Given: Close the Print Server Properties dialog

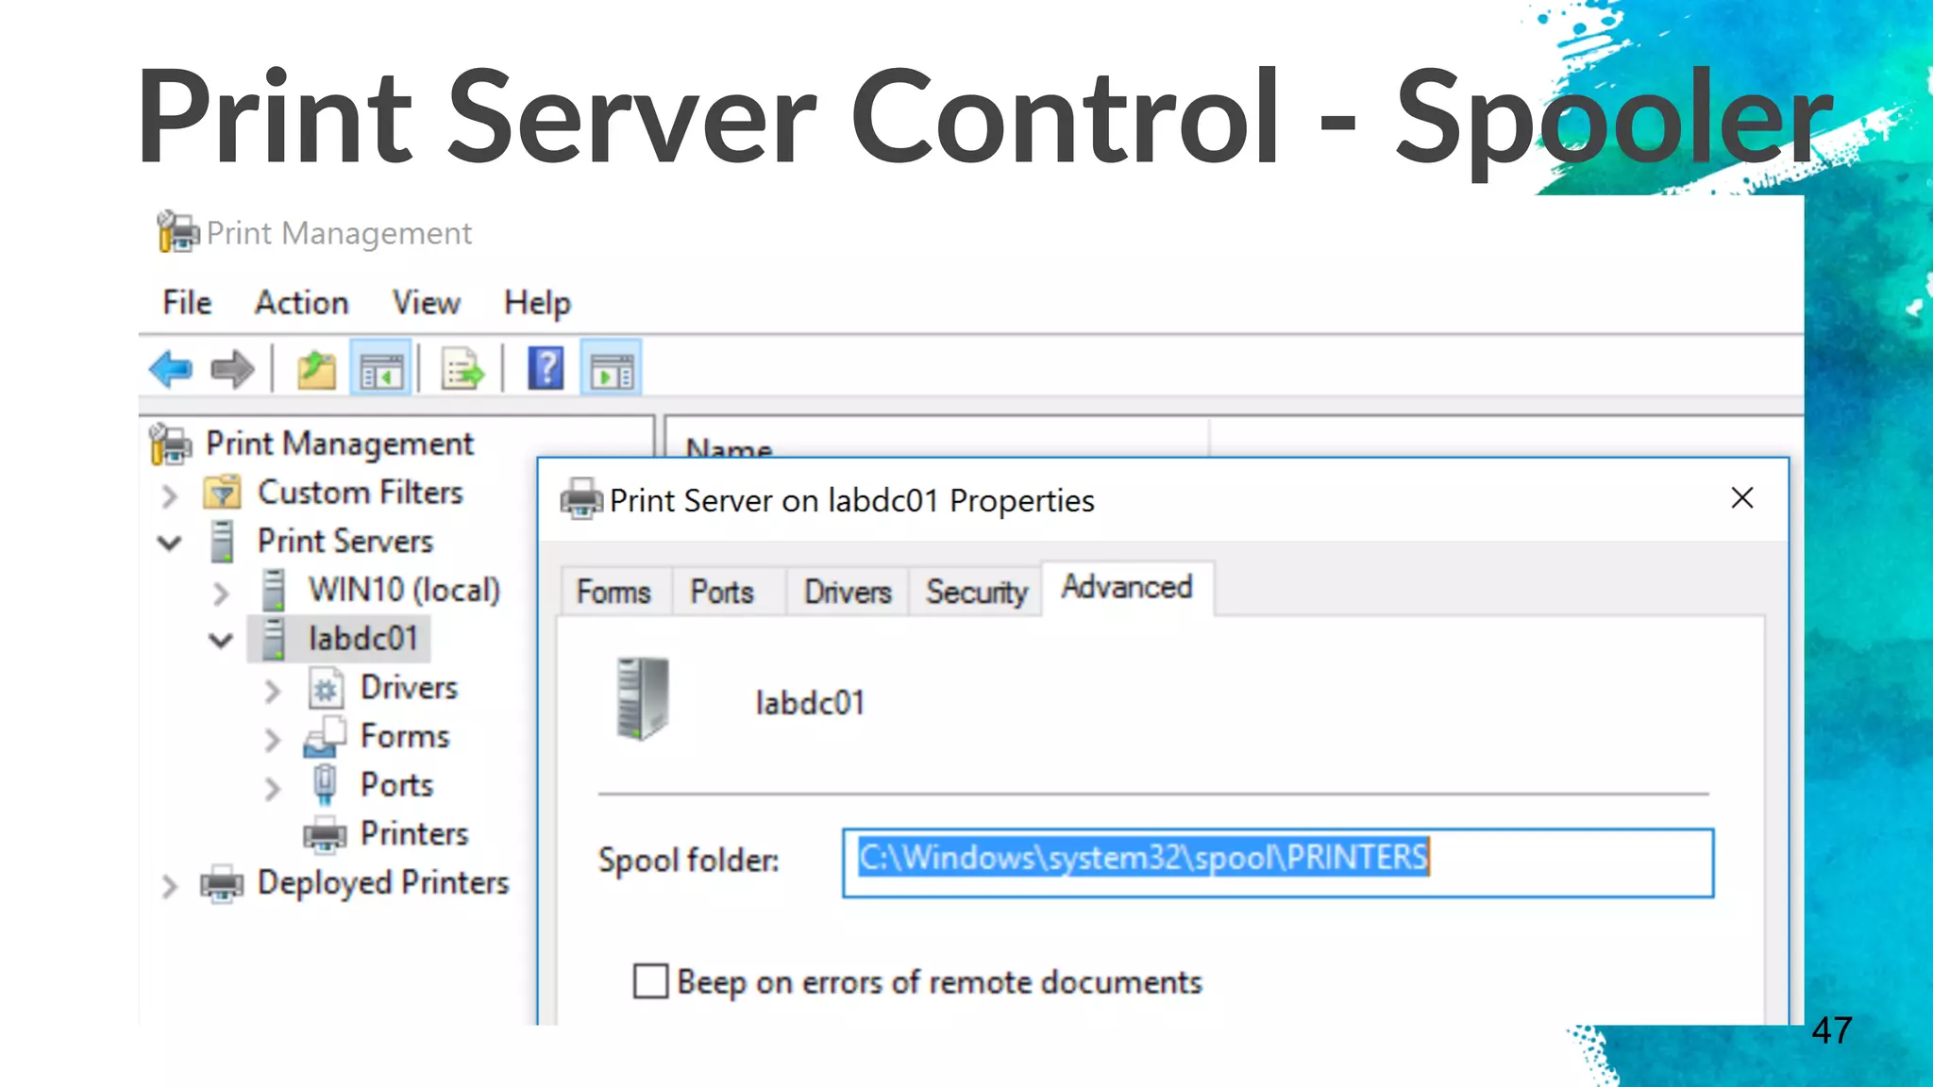Looking at the screenshot, I should tap(1742, 498).
